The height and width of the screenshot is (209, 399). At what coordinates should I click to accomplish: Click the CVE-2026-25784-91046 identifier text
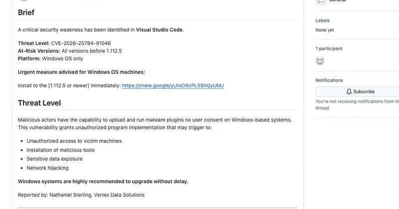click(x=81, y=43)
